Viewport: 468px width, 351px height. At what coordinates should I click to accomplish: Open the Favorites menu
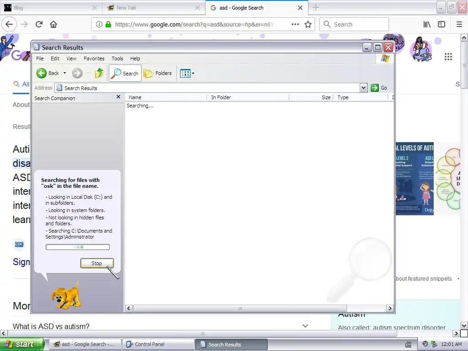click(x=94, y=58)
